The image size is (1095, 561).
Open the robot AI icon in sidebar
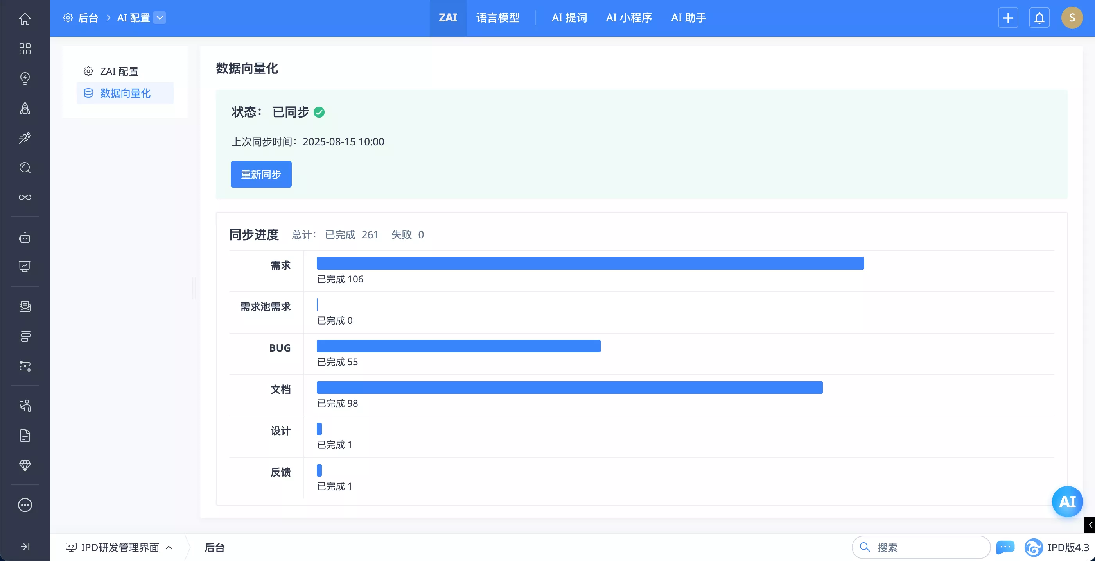(x=25, y=238)
